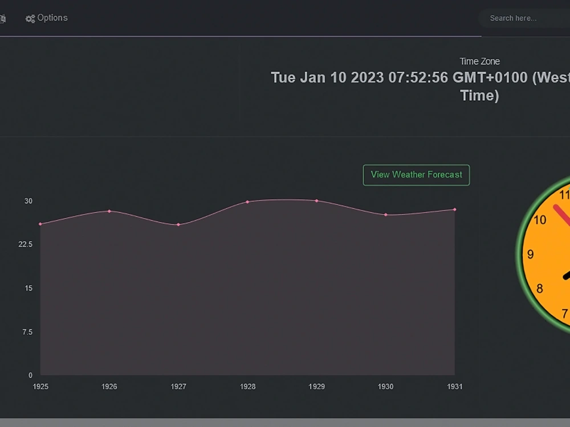
Task: Click the gears icon beside Options
Action: click(x=30, y=19)
